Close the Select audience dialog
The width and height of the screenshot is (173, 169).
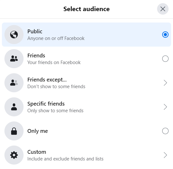coord(163,9)
